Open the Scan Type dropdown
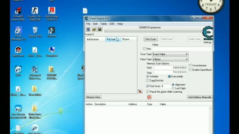The width and height of the screenshot is (239, 134). click(x=170, y=54)
